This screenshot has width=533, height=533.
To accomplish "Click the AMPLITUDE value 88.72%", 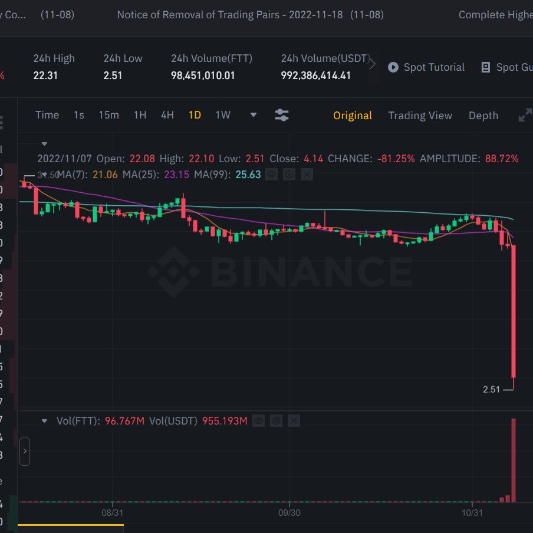I will (x=502, y=159).
